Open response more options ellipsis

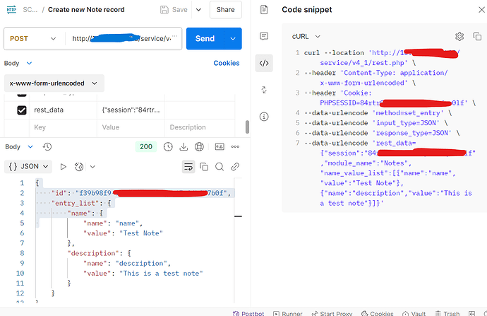pyautogui.click(x=235, y=147)
